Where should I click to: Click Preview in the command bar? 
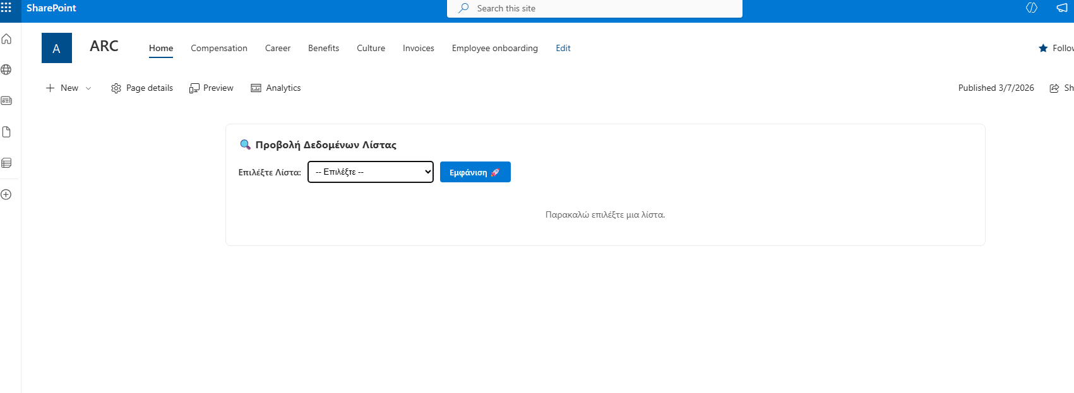212,88
